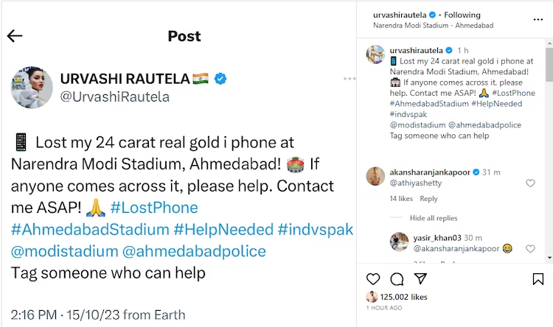Open the @ahmedabadpolice mention in the tweet

(x=190, y=251)
